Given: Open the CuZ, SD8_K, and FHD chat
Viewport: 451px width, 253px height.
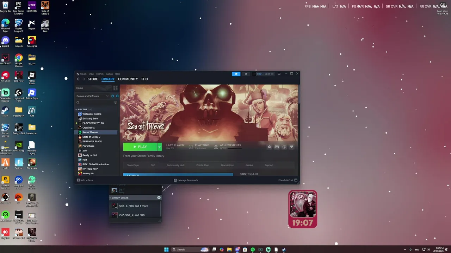Looking at the screenshot, I should 135,215.
